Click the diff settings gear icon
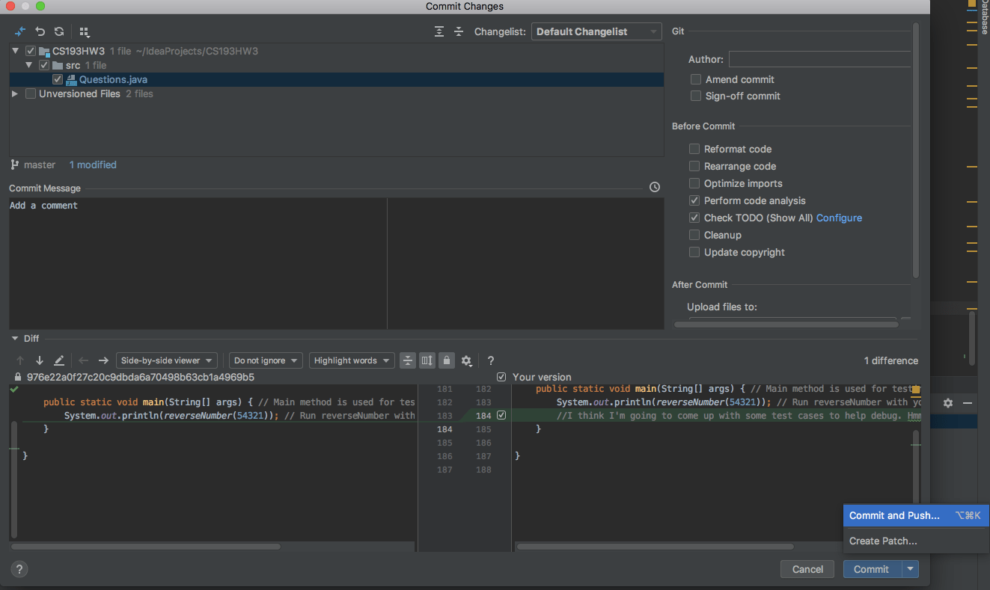The image size is (990, 590). pyautogui.click(x=466, y=360)
